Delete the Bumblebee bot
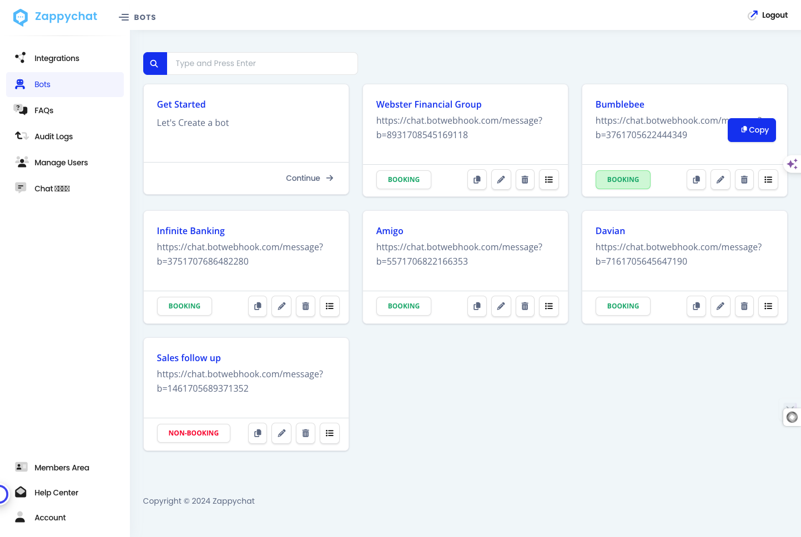This screenshot has width=801, height=537. [744, 180]
